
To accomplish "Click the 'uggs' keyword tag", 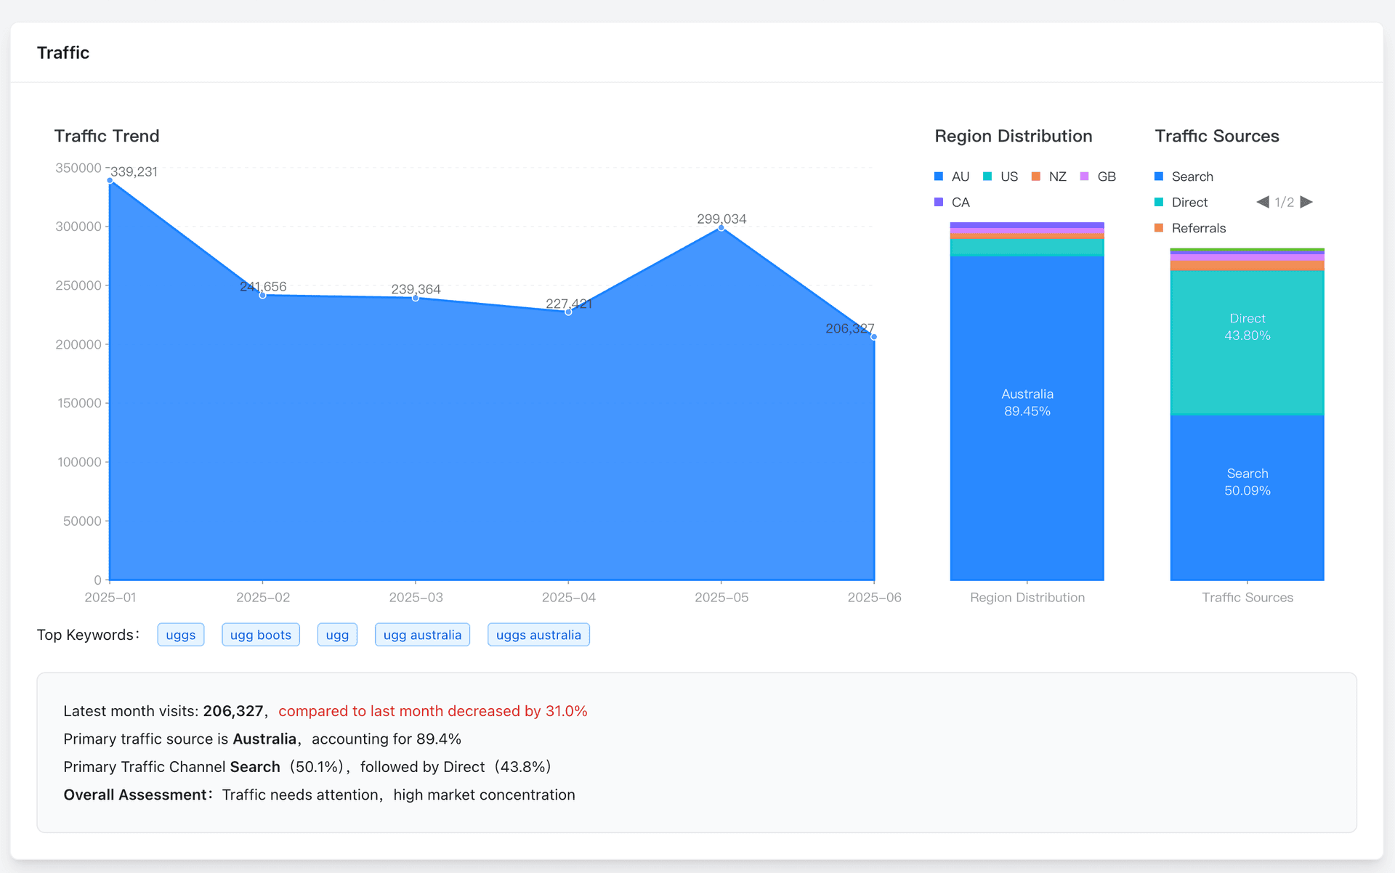I will click(181, 635).
